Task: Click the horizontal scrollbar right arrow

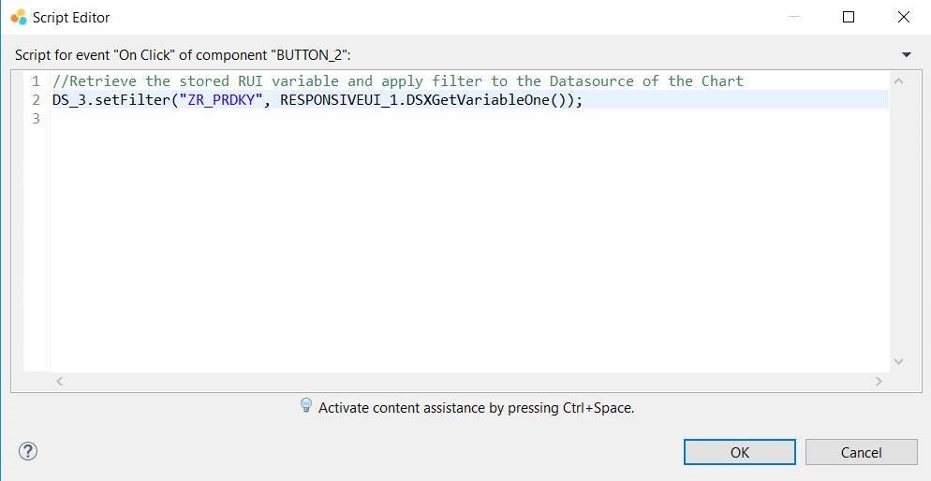Action: pos(879,381)
